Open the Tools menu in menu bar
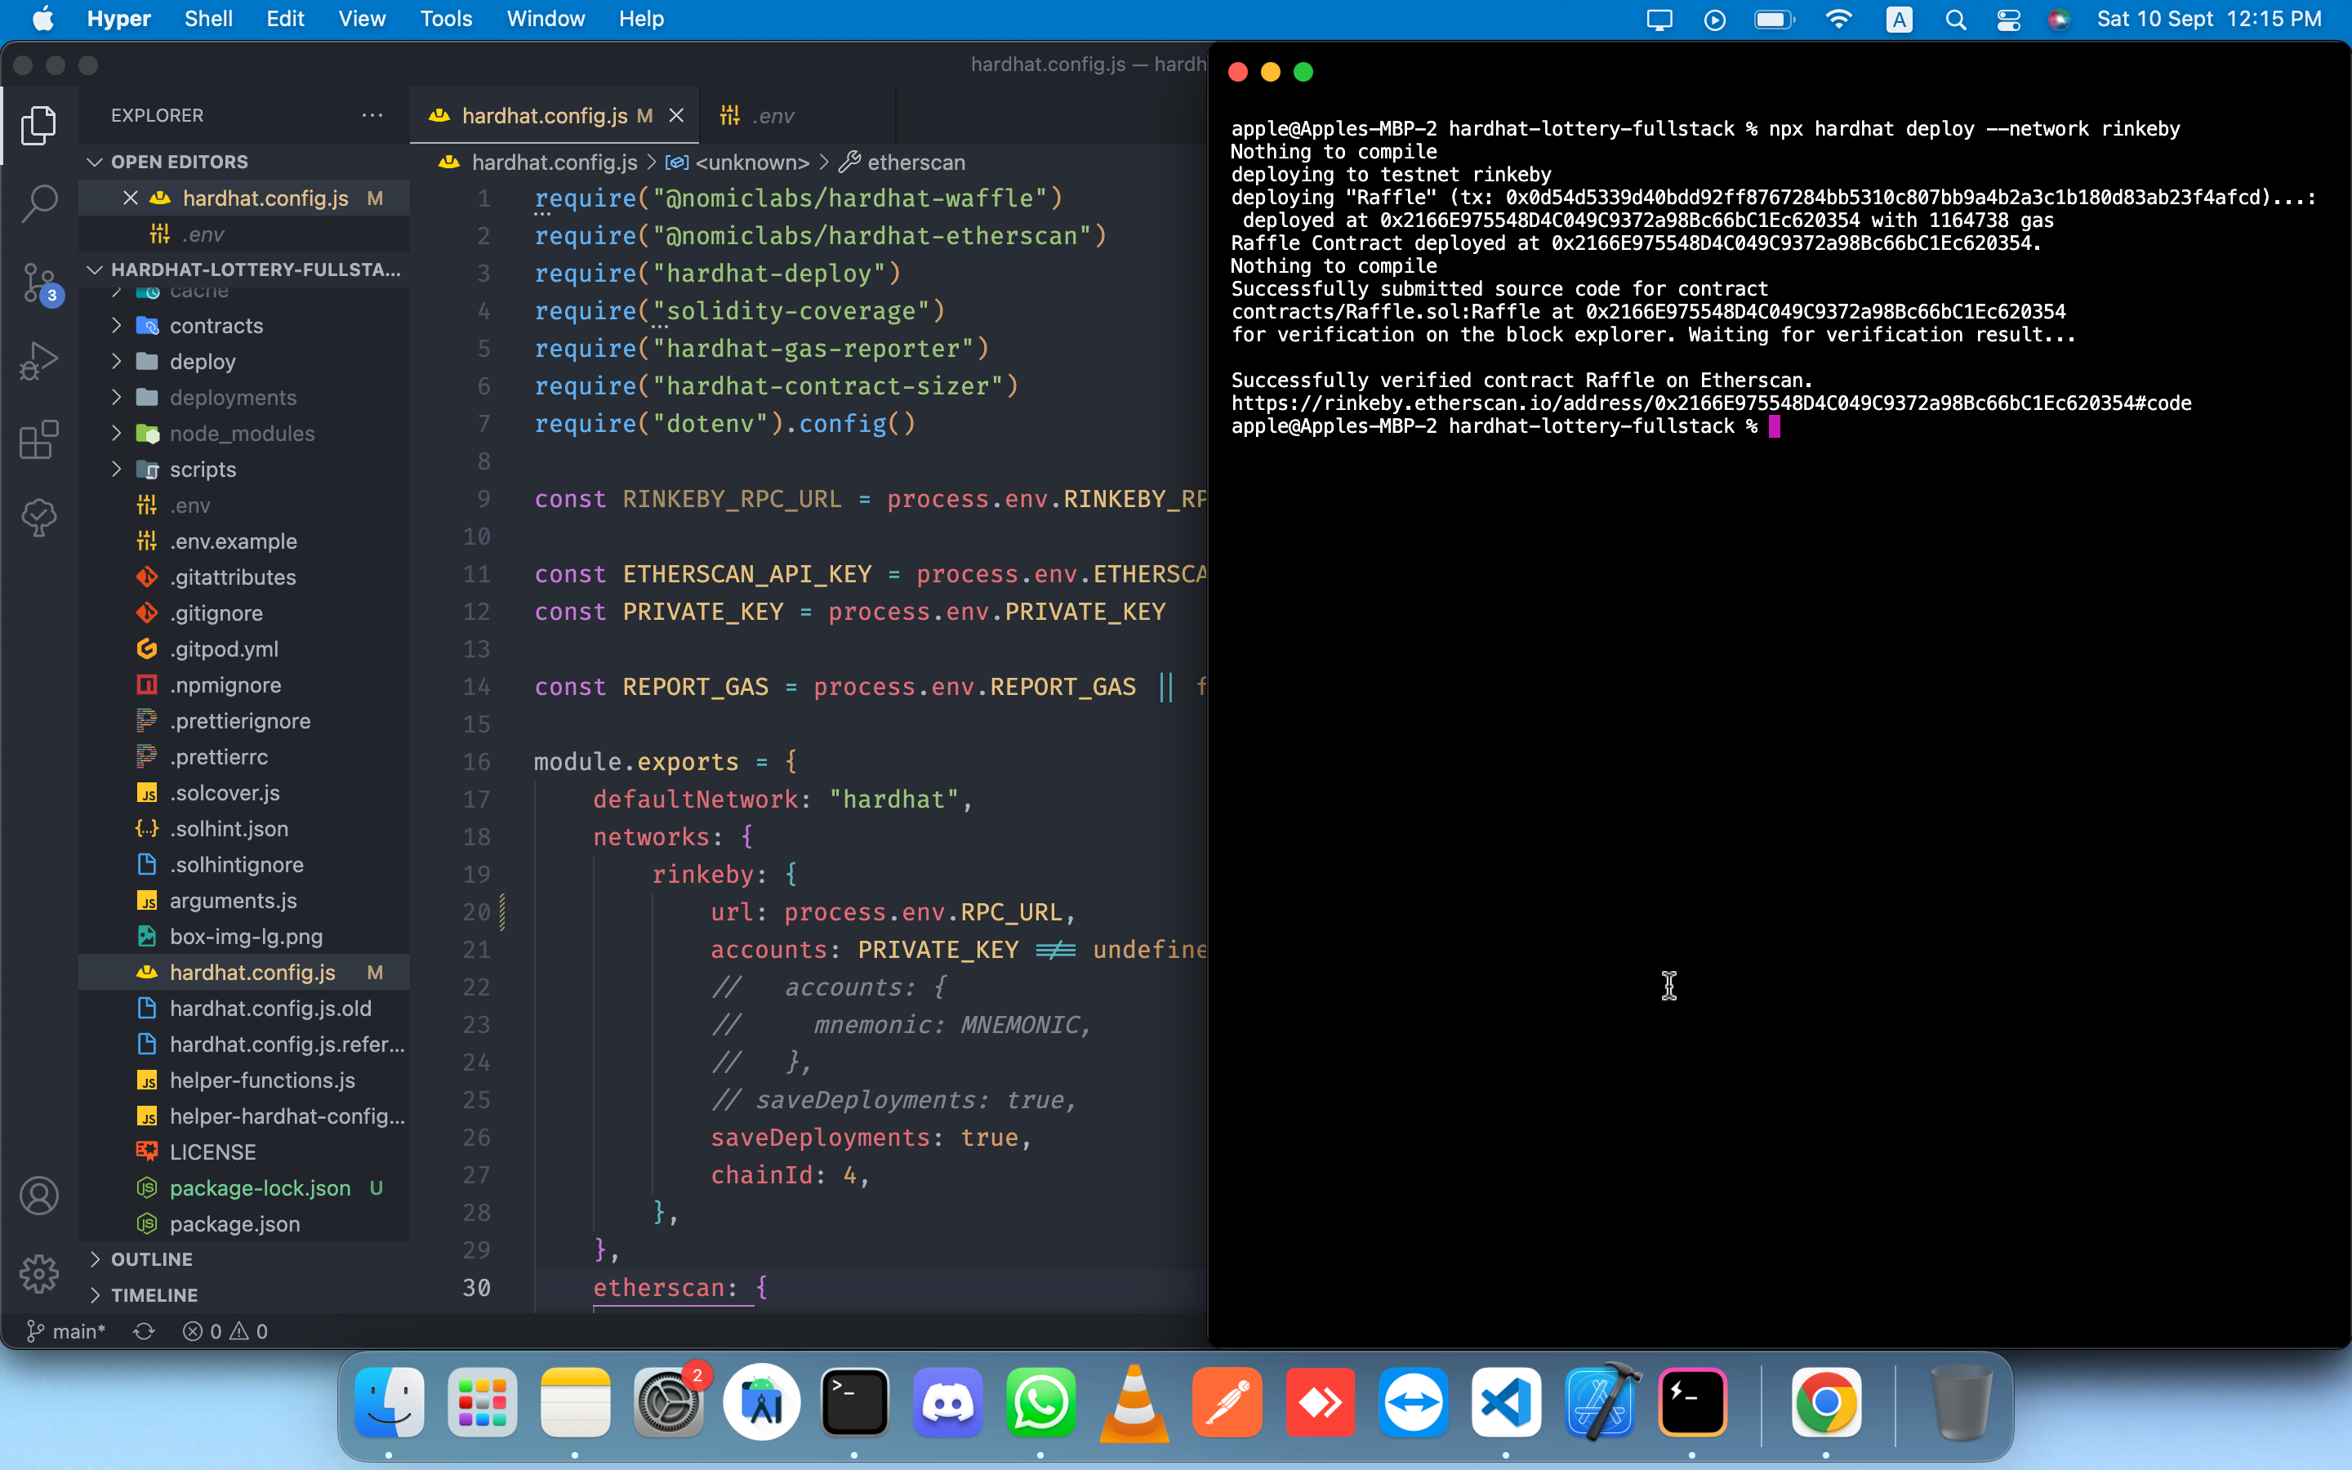2352x1470 pixels. pyautogui.click(x=446, y=19)
